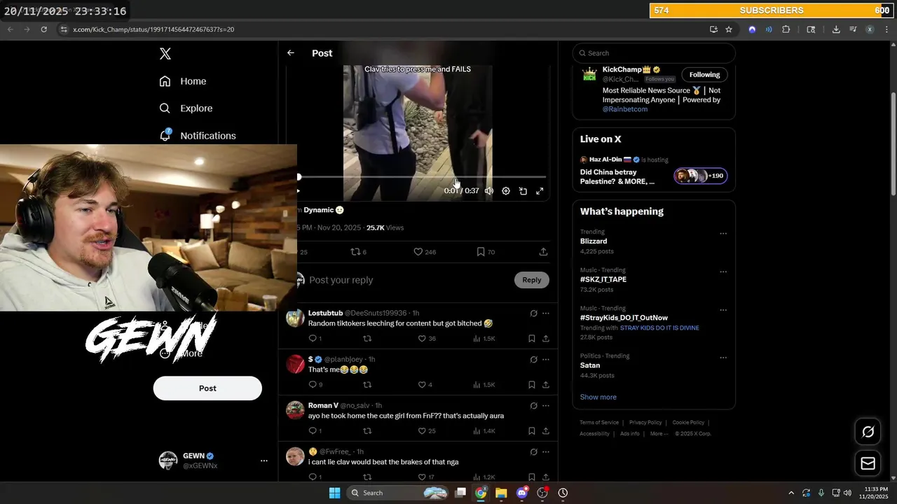The image size is (897, 504).
Task: Open Terms of Service footer link
Action: pyautogui.click(x=599, y=423)
